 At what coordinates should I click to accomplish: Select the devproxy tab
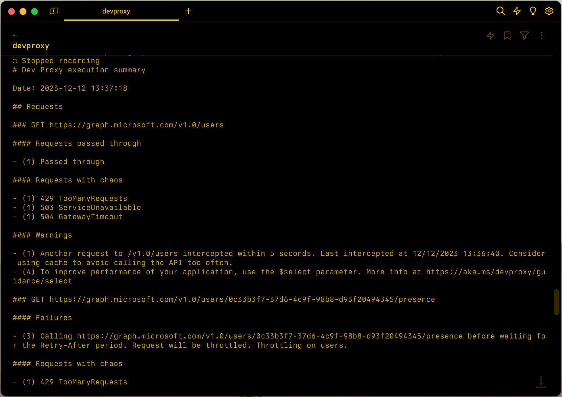coord(116,11)
